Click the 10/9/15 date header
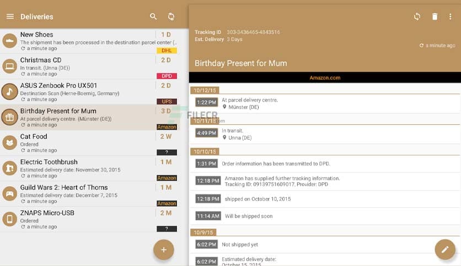 (203, 232)
